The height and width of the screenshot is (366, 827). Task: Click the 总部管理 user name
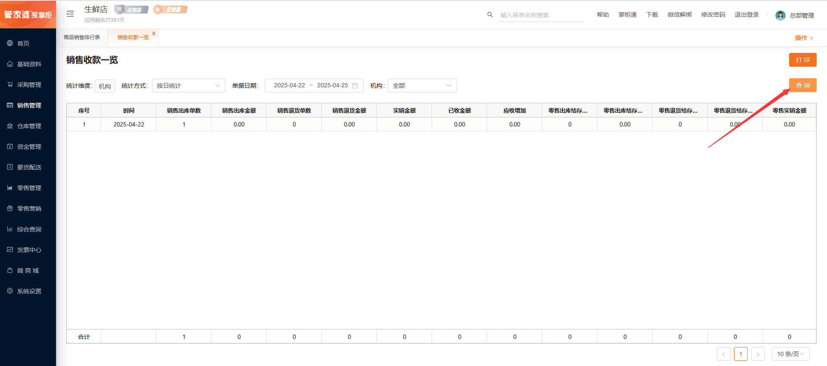coord(802,15)
